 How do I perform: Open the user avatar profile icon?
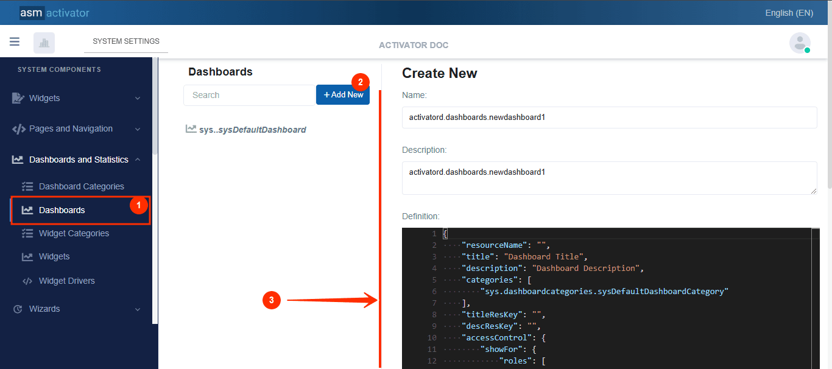[x=800, y=43]
